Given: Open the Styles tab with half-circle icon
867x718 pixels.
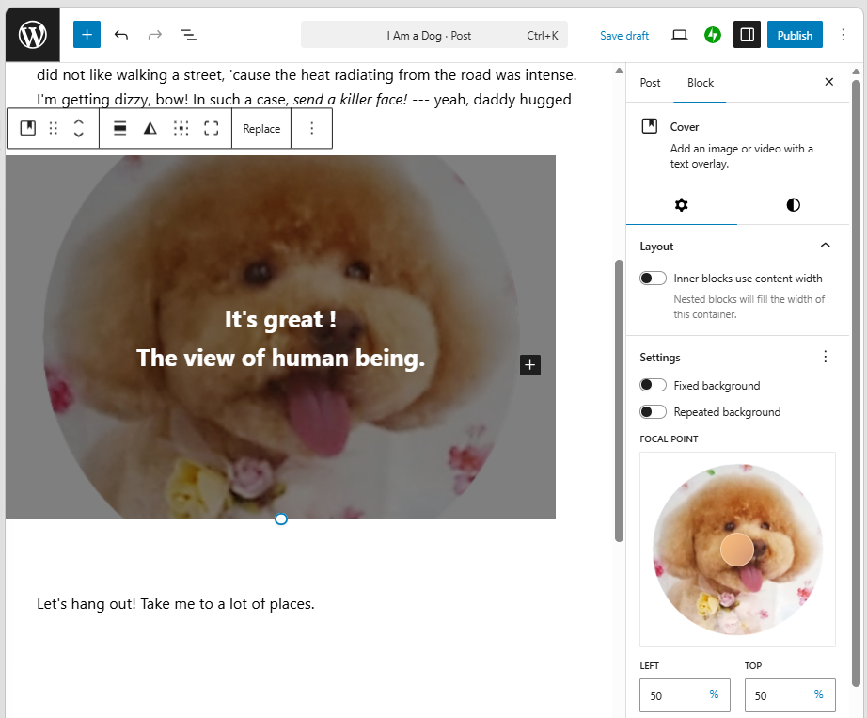Looking at the screenshot, I should pos(793,205).
